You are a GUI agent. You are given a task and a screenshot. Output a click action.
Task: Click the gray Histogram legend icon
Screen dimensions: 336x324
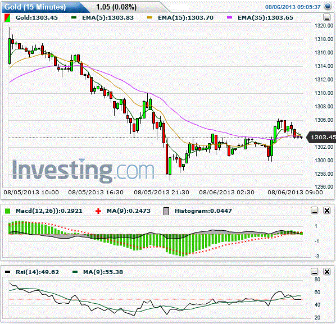(x=166, y=211)
